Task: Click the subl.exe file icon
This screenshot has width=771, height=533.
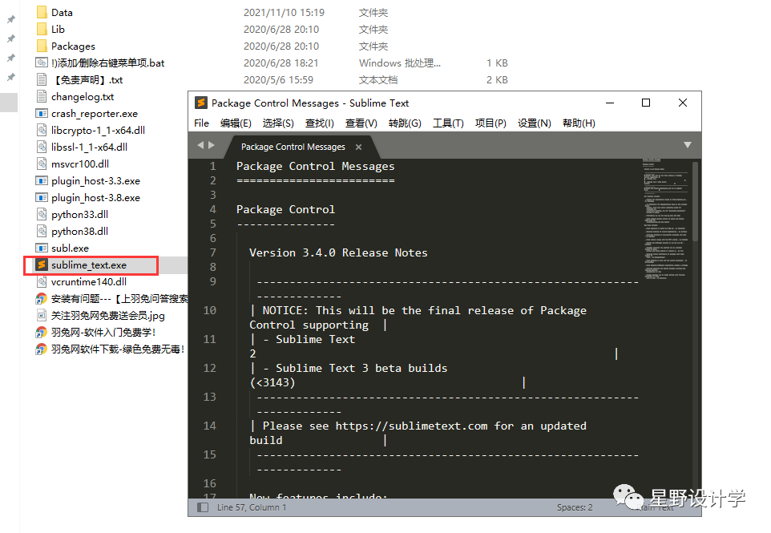Action: [42, 248]
